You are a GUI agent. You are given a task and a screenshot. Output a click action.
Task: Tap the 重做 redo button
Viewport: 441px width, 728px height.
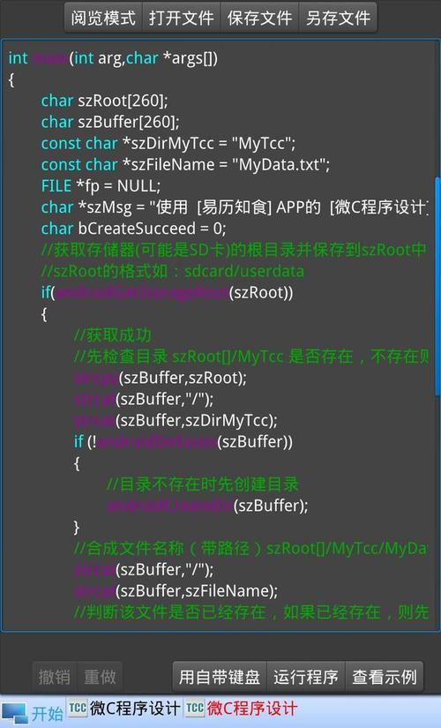pyautogui.click(x=100, y=677)
